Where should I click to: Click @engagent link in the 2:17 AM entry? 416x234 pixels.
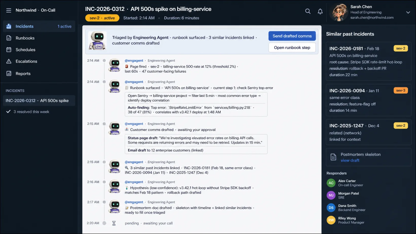point(134,202)
